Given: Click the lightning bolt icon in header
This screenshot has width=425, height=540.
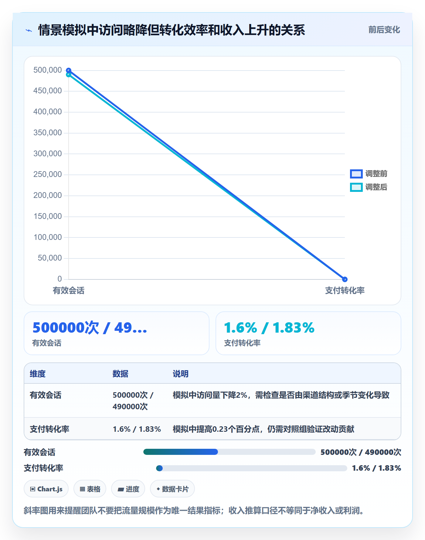Looking at the screenshot, I should [29, 30].
